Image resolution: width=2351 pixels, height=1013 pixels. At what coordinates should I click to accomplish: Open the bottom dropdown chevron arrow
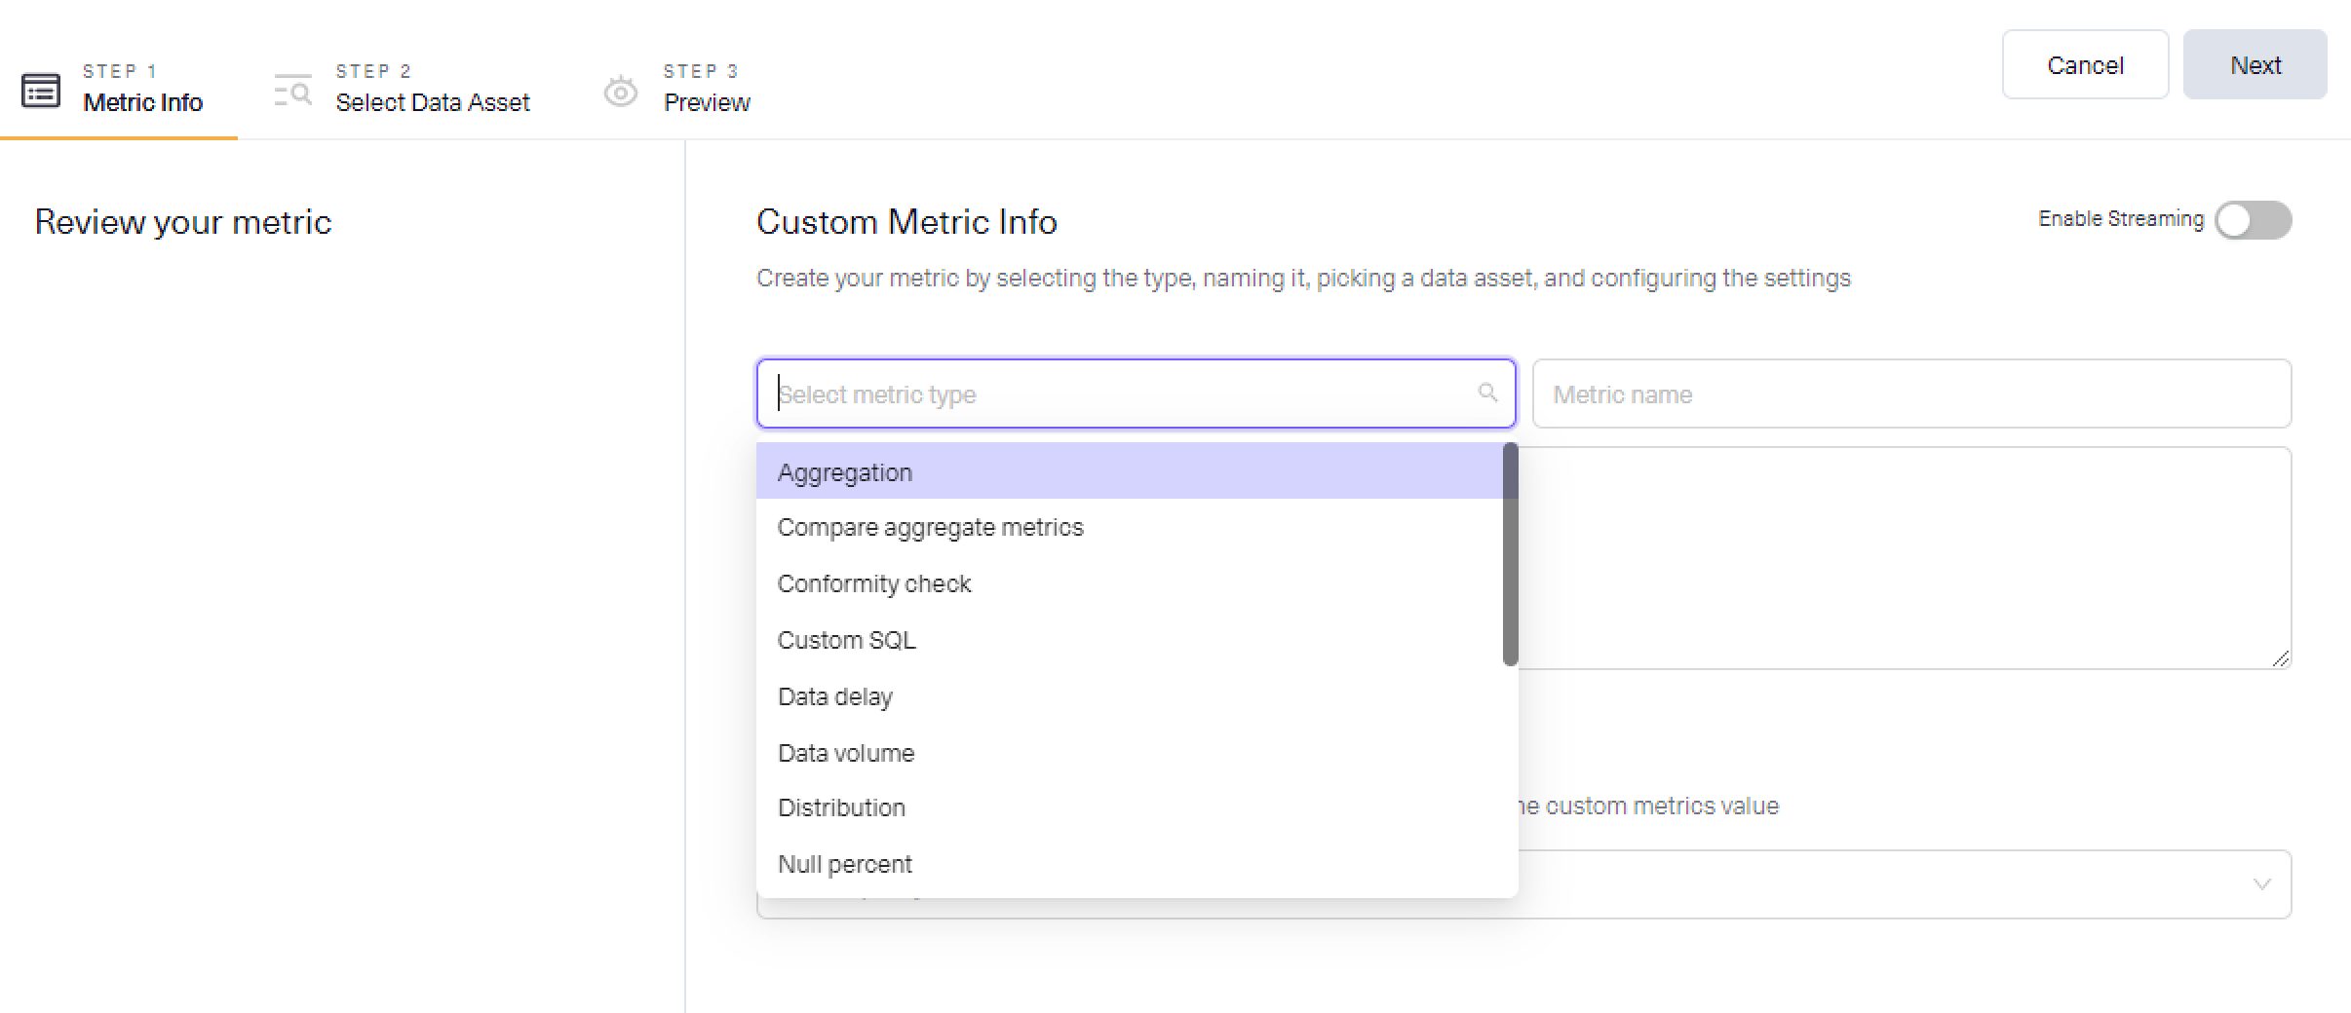coord(2261,884)
